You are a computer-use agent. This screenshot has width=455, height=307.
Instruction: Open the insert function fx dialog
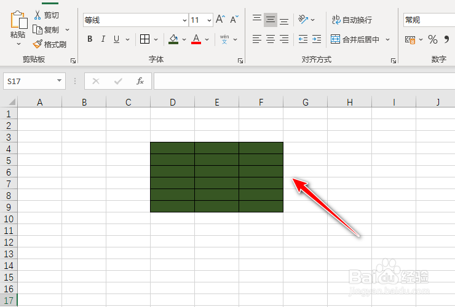140,81
